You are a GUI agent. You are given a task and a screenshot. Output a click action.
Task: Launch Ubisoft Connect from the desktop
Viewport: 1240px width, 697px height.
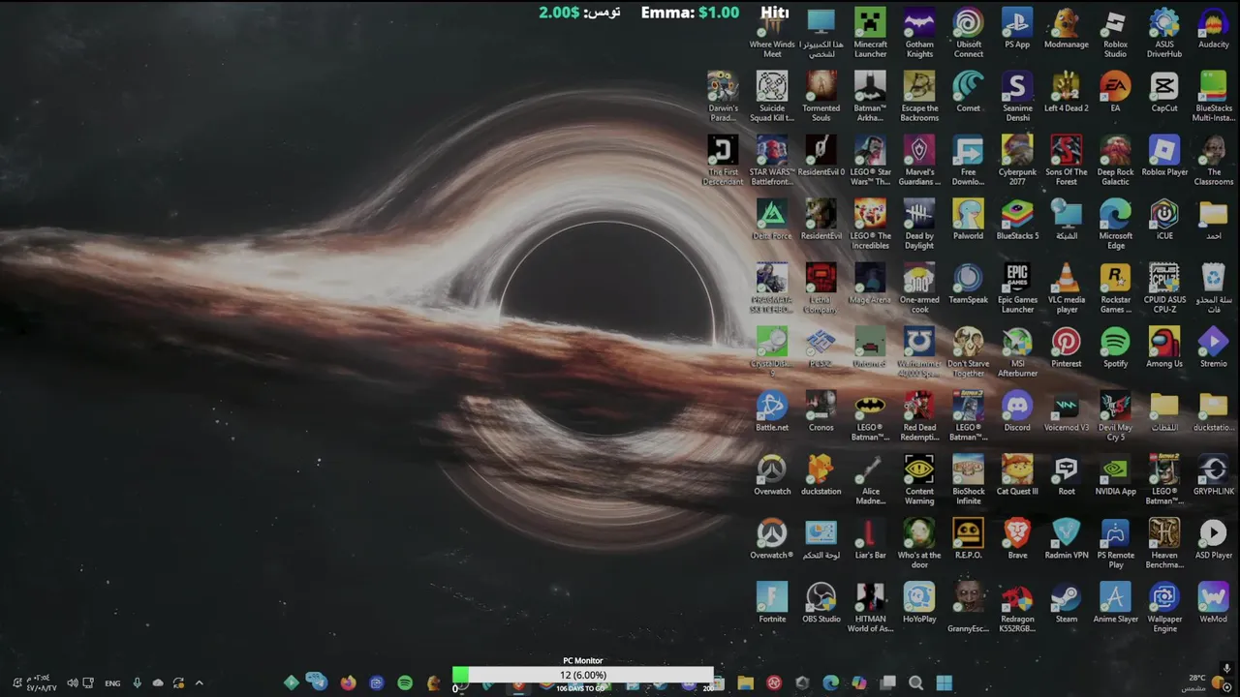click(x=968, y=33)
